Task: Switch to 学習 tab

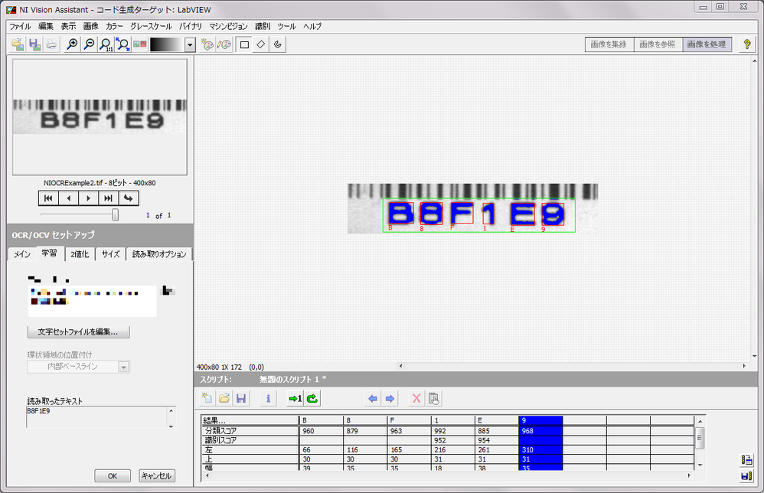Action: [x=49, y=253]
